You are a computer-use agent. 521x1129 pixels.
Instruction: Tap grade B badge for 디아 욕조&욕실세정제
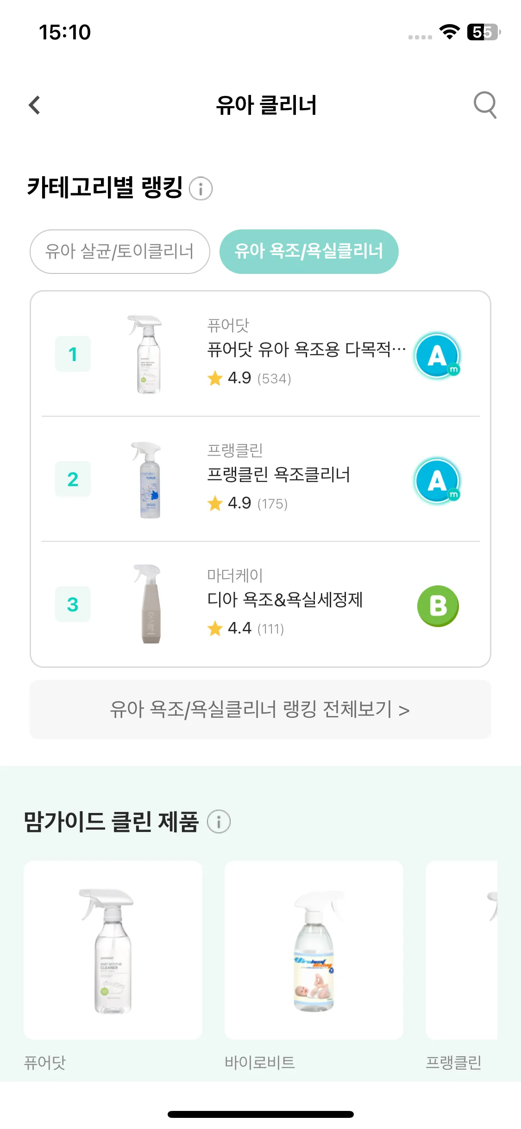438,606
